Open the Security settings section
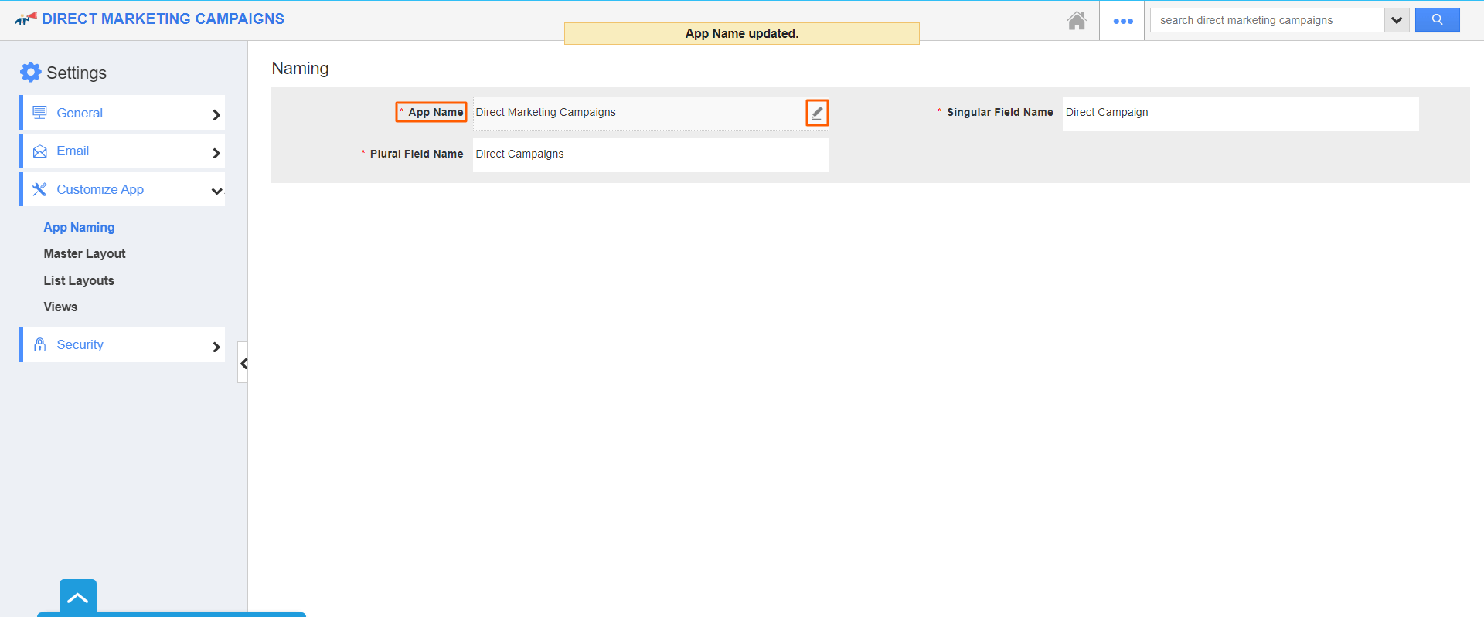Image resolution: width=1484 pixels, height=617 pixels. click(124, 344)
